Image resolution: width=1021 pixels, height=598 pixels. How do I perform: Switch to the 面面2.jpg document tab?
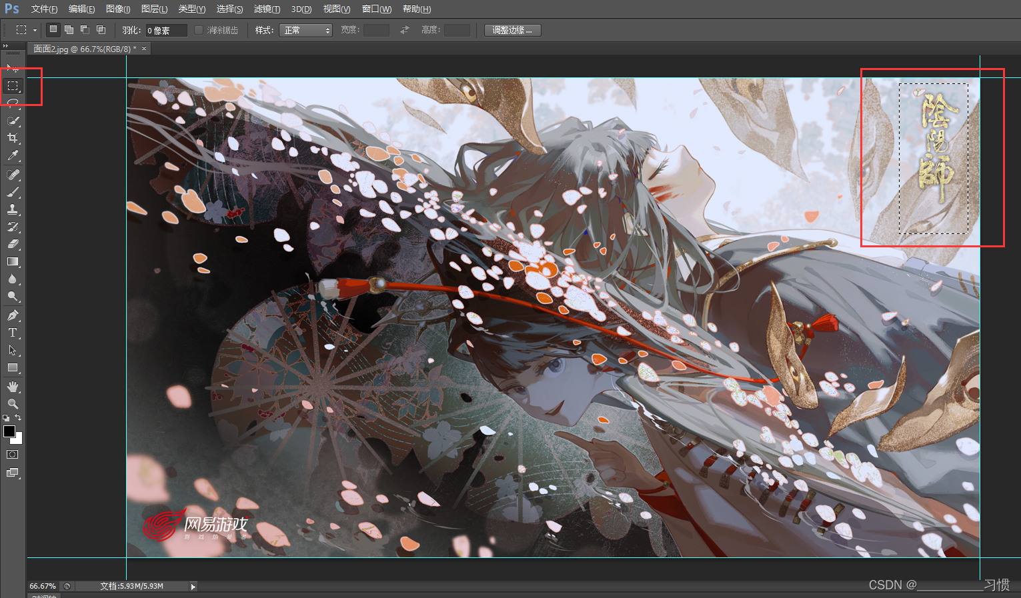pyautogui.click(x=85, y=49)
